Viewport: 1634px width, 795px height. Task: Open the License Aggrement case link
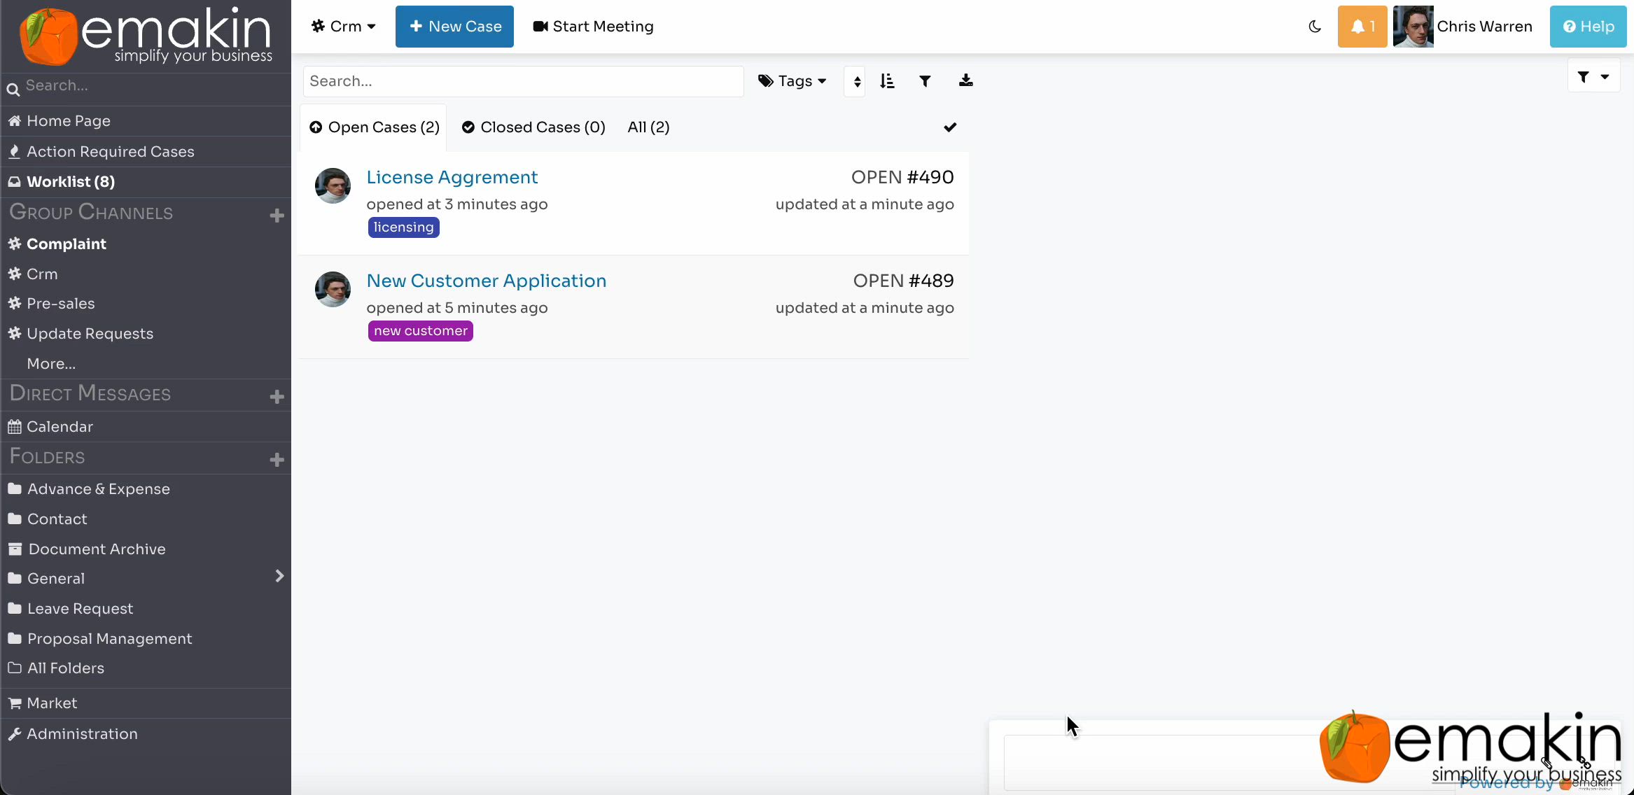(x=452, y=178)
